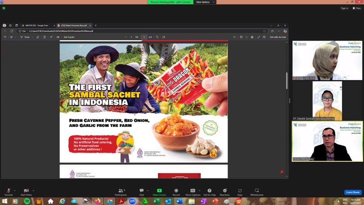Open Apps in Zoom toolbar
364x205 pixels.
[240, 192]
